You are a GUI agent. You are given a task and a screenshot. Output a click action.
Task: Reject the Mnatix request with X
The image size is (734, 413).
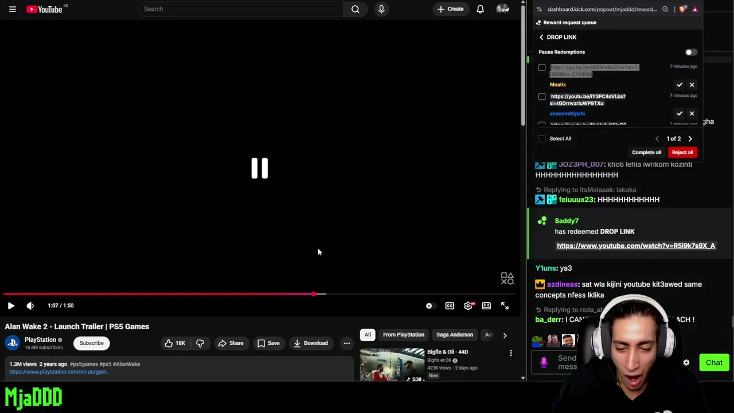coord(692,85)
